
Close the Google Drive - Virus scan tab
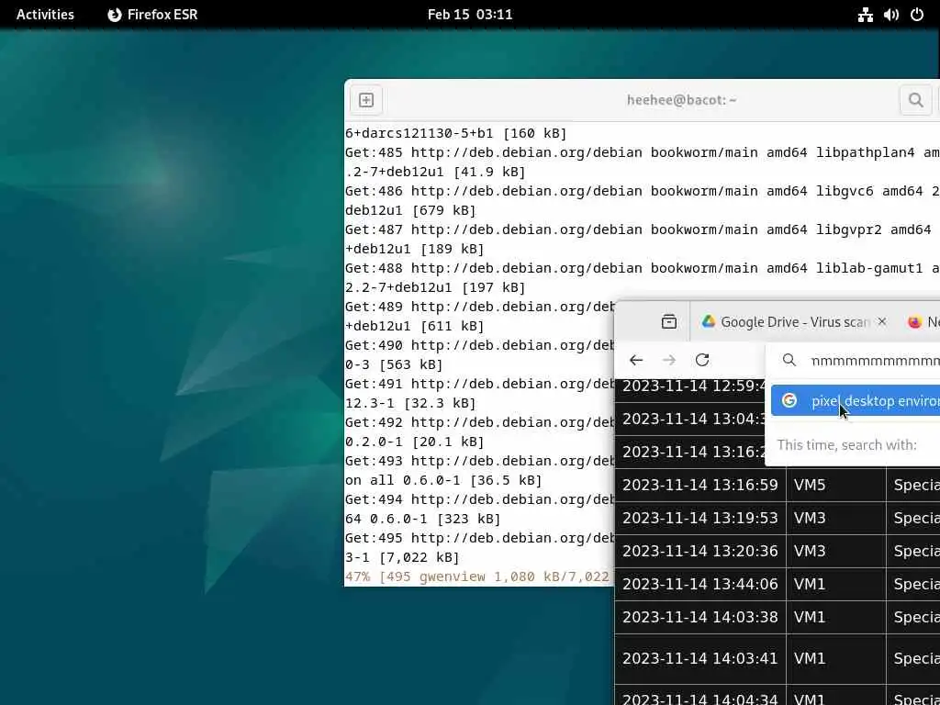coord(882,322)
